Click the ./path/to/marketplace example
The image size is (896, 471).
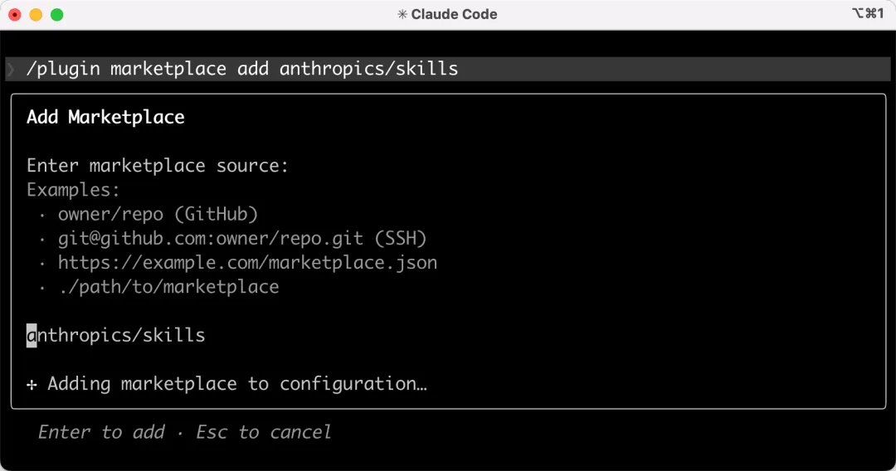(168, 287)
